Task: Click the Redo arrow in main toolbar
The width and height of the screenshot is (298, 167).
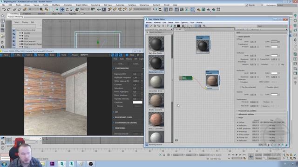Action: click(9, 9)
